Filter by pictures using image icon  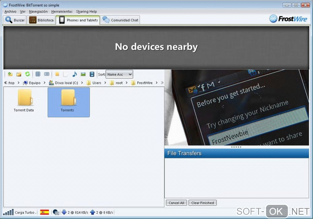click(x=83, y=74)
